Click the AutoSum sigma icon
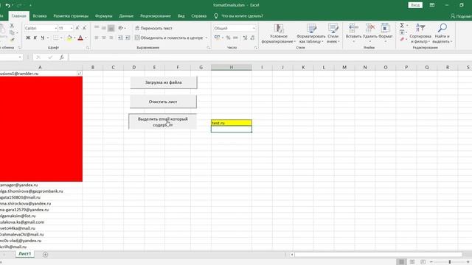This screenshot has width=472, height=265. pos(402,26)
